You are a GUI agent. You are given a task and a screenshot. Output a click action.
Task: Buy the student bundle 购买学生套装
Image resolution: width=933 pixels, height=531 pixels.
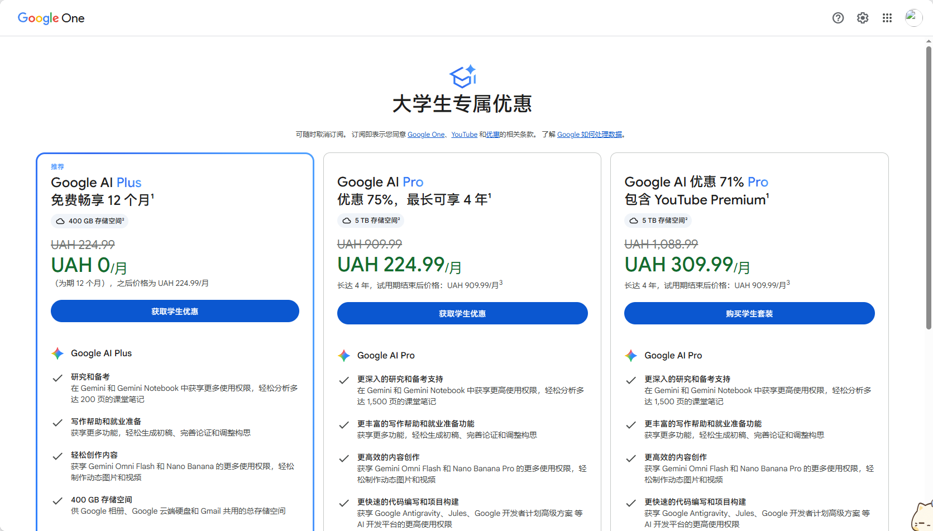point(749,313)
